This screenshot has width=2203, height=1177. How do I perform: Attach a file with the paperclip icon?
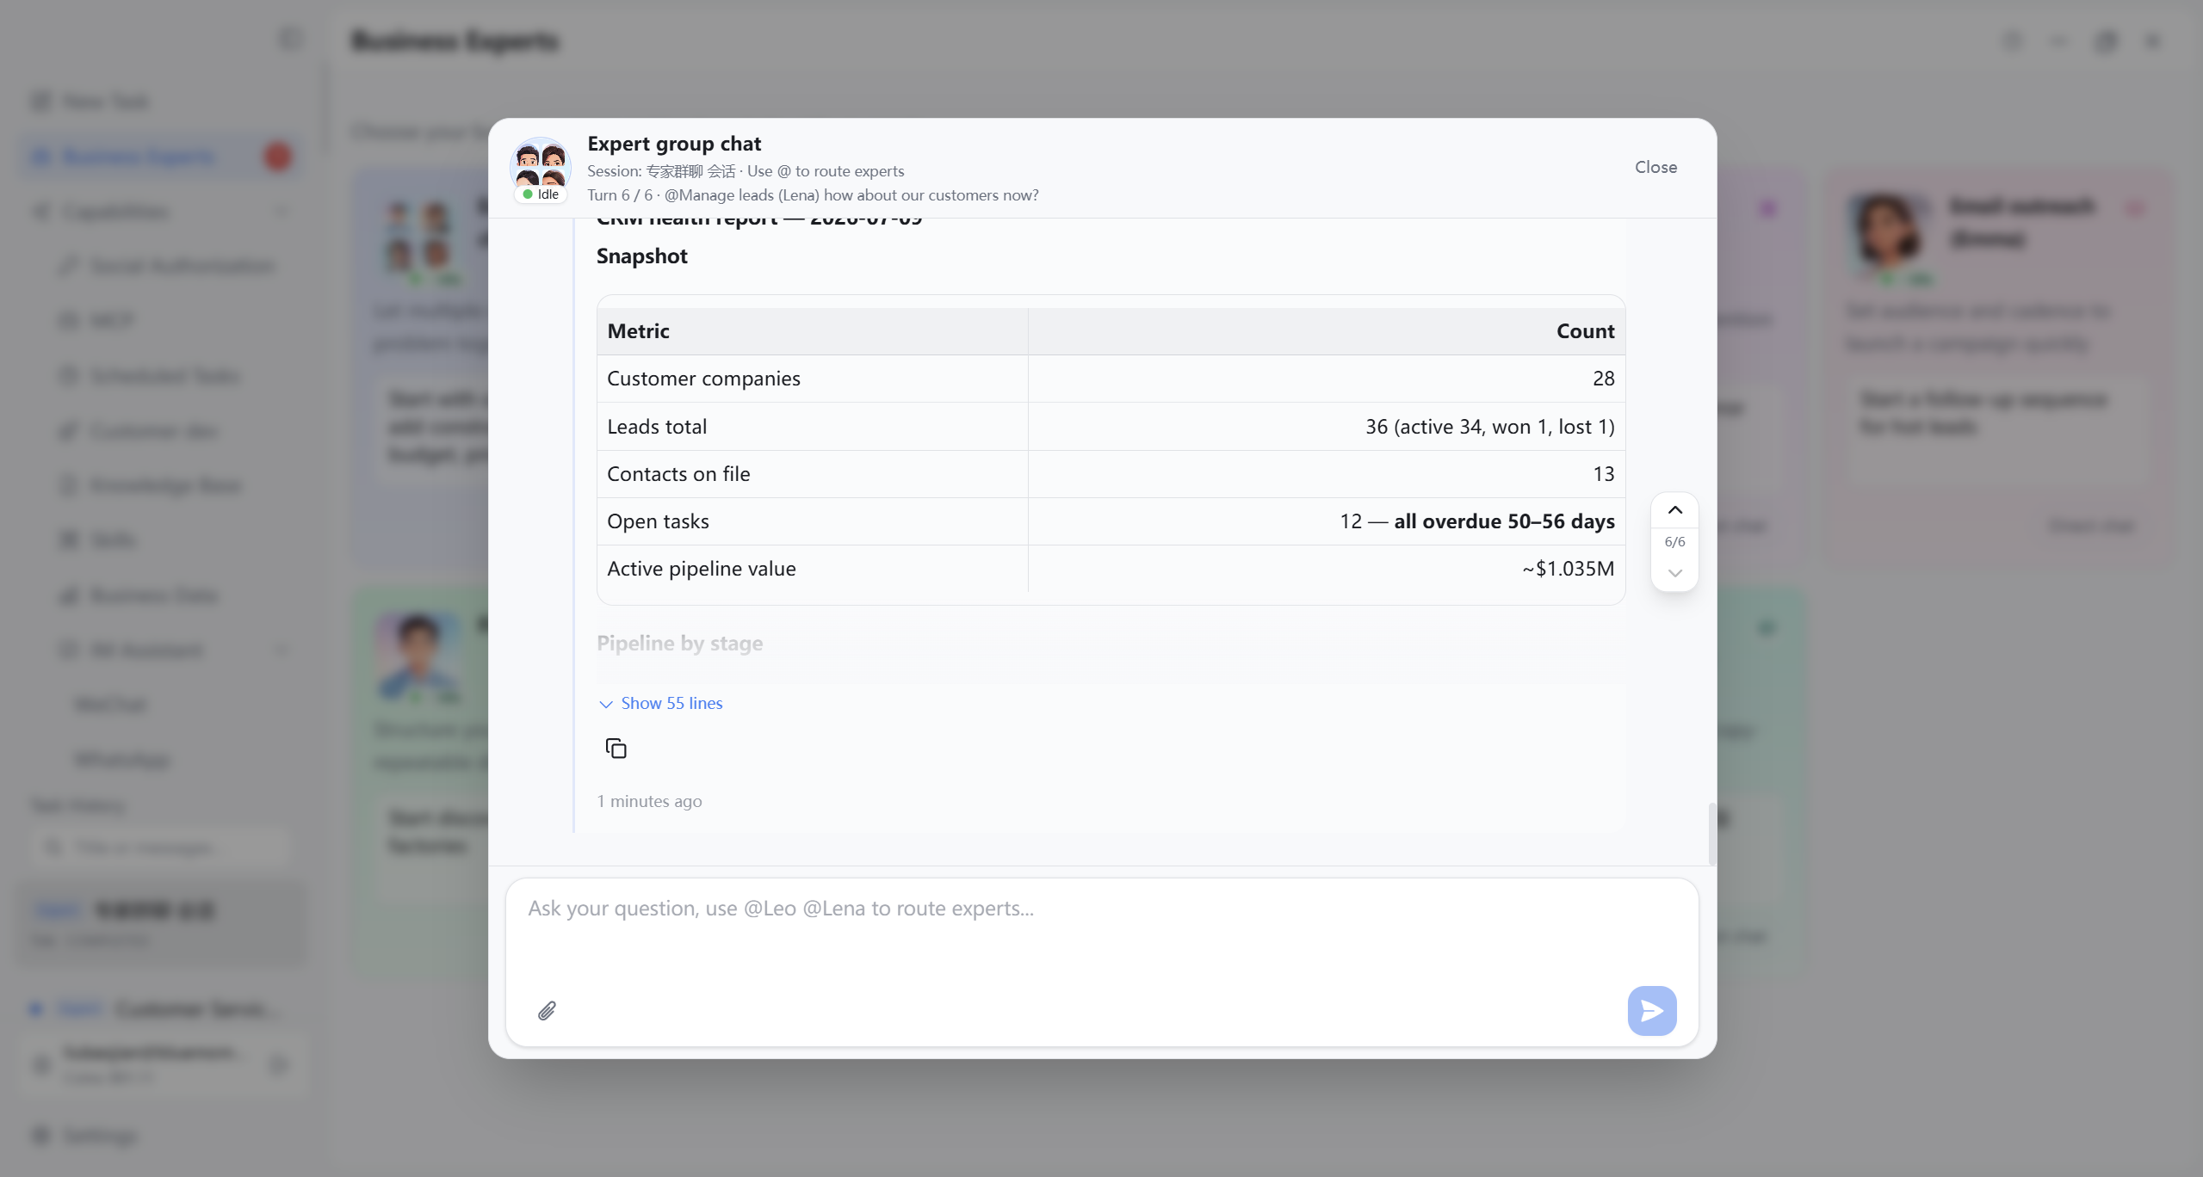point(547,1010)
